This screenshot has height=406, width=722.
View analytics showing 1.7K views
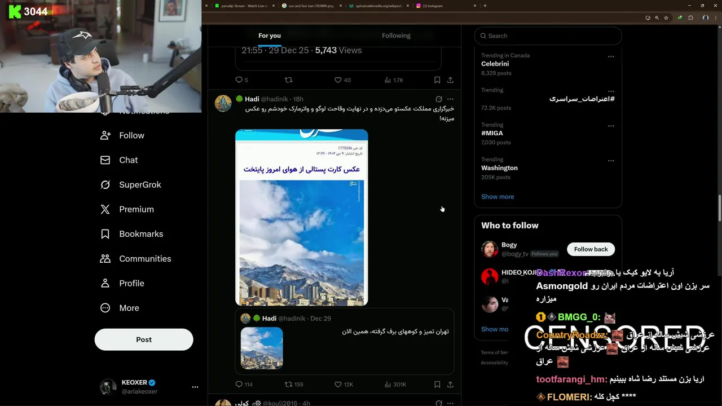pyautogui.click(x=394, y=80)
